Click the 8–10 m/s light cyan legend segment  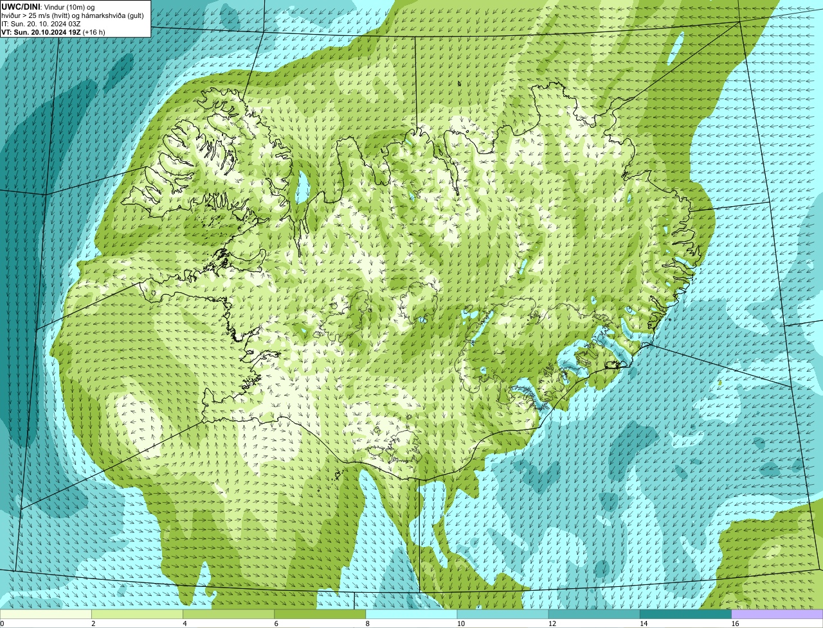click(411, 614)
